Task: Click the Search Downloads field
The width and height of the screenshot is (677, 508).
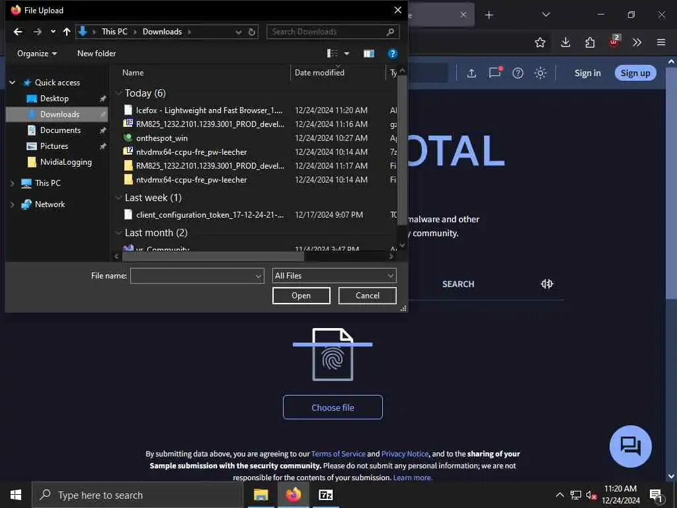Action: (333, 32)
